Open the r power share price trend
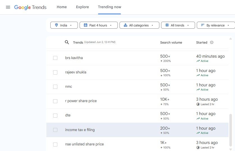The image size is (235, 151). click(81, 101)
